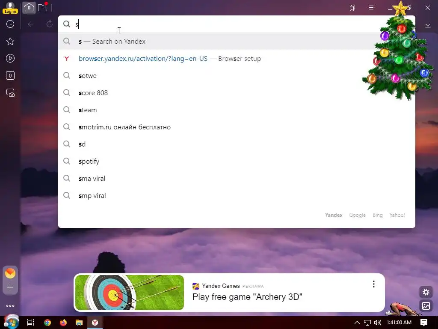The image size is (438, 329).
Task: Open network status tray icon
Action: click(367, 323)
